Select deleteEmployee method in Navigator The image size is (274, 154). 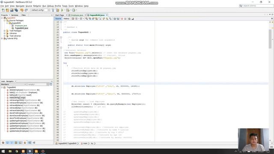click(24, 90)
